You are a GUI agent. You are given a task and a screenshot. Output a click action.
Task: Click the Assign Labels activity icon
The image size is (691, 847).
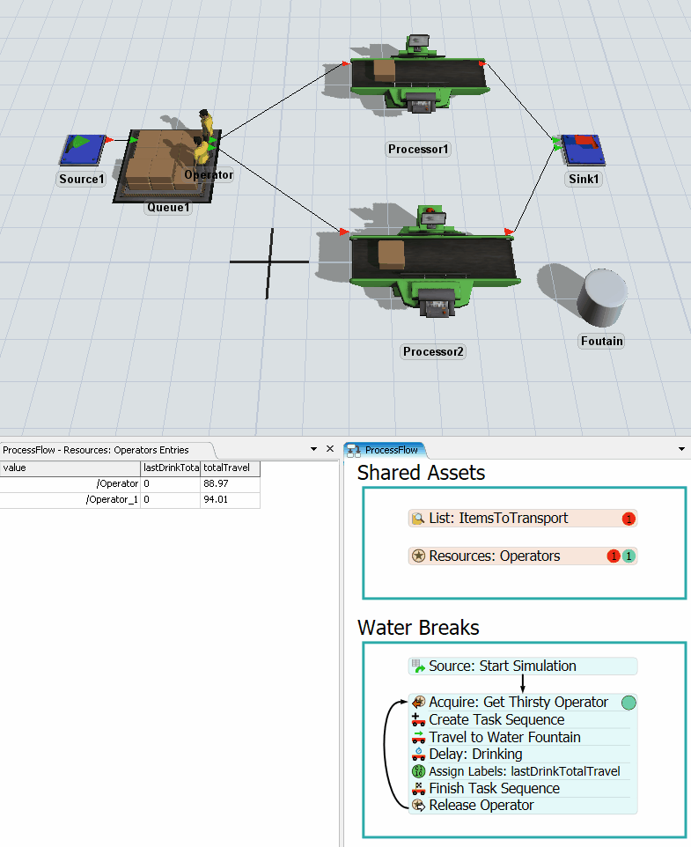click(418, 771)
